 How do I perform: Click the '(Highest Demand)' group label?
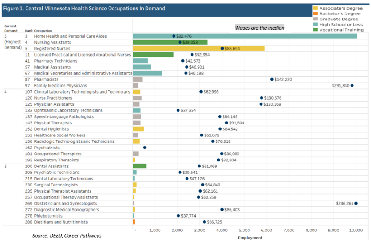(13, 45)
